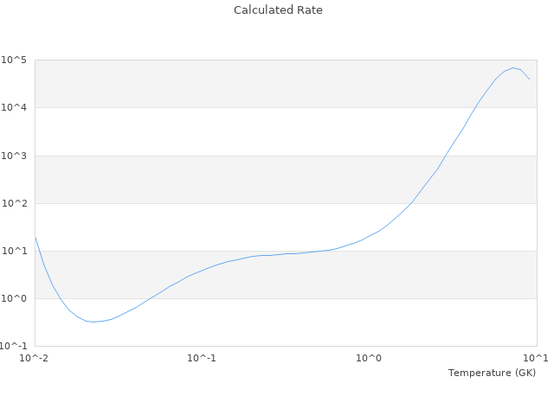This screenshot has height=415, width=554.
Task: Click the 10^5 y-axis tick label
Action: pos(14,60)
